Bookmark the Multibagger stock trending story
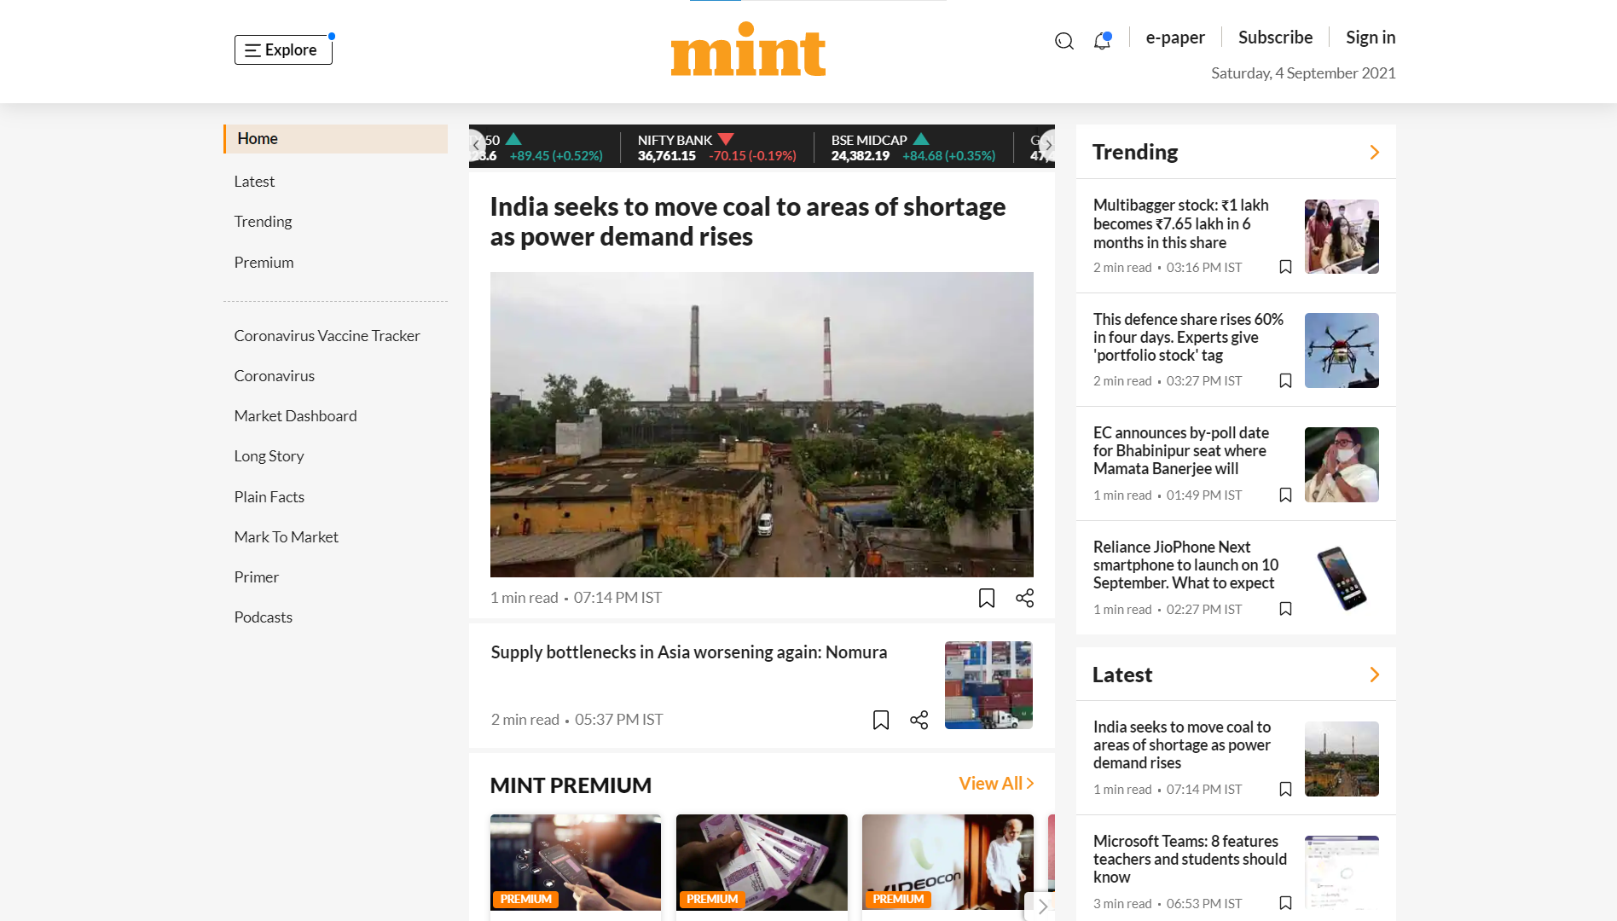 click(x=1285, y=267)
